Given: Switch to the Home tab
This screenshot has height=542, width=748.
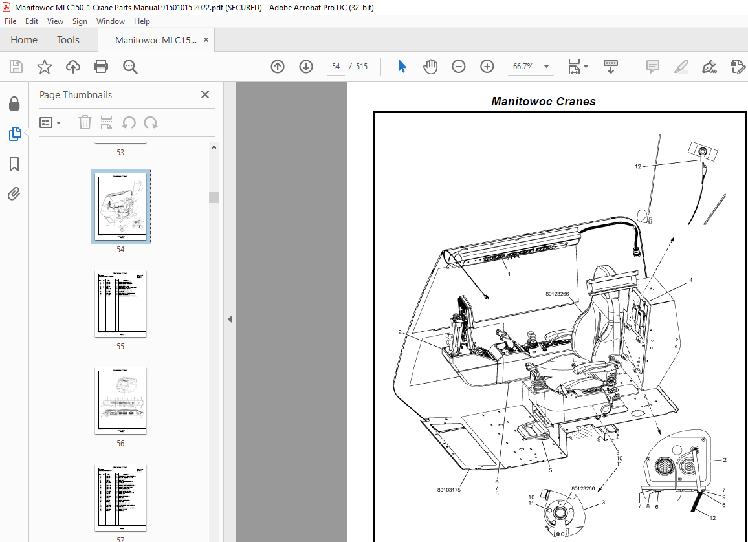Looking at the screenshot, I should (x=24, y=40).
